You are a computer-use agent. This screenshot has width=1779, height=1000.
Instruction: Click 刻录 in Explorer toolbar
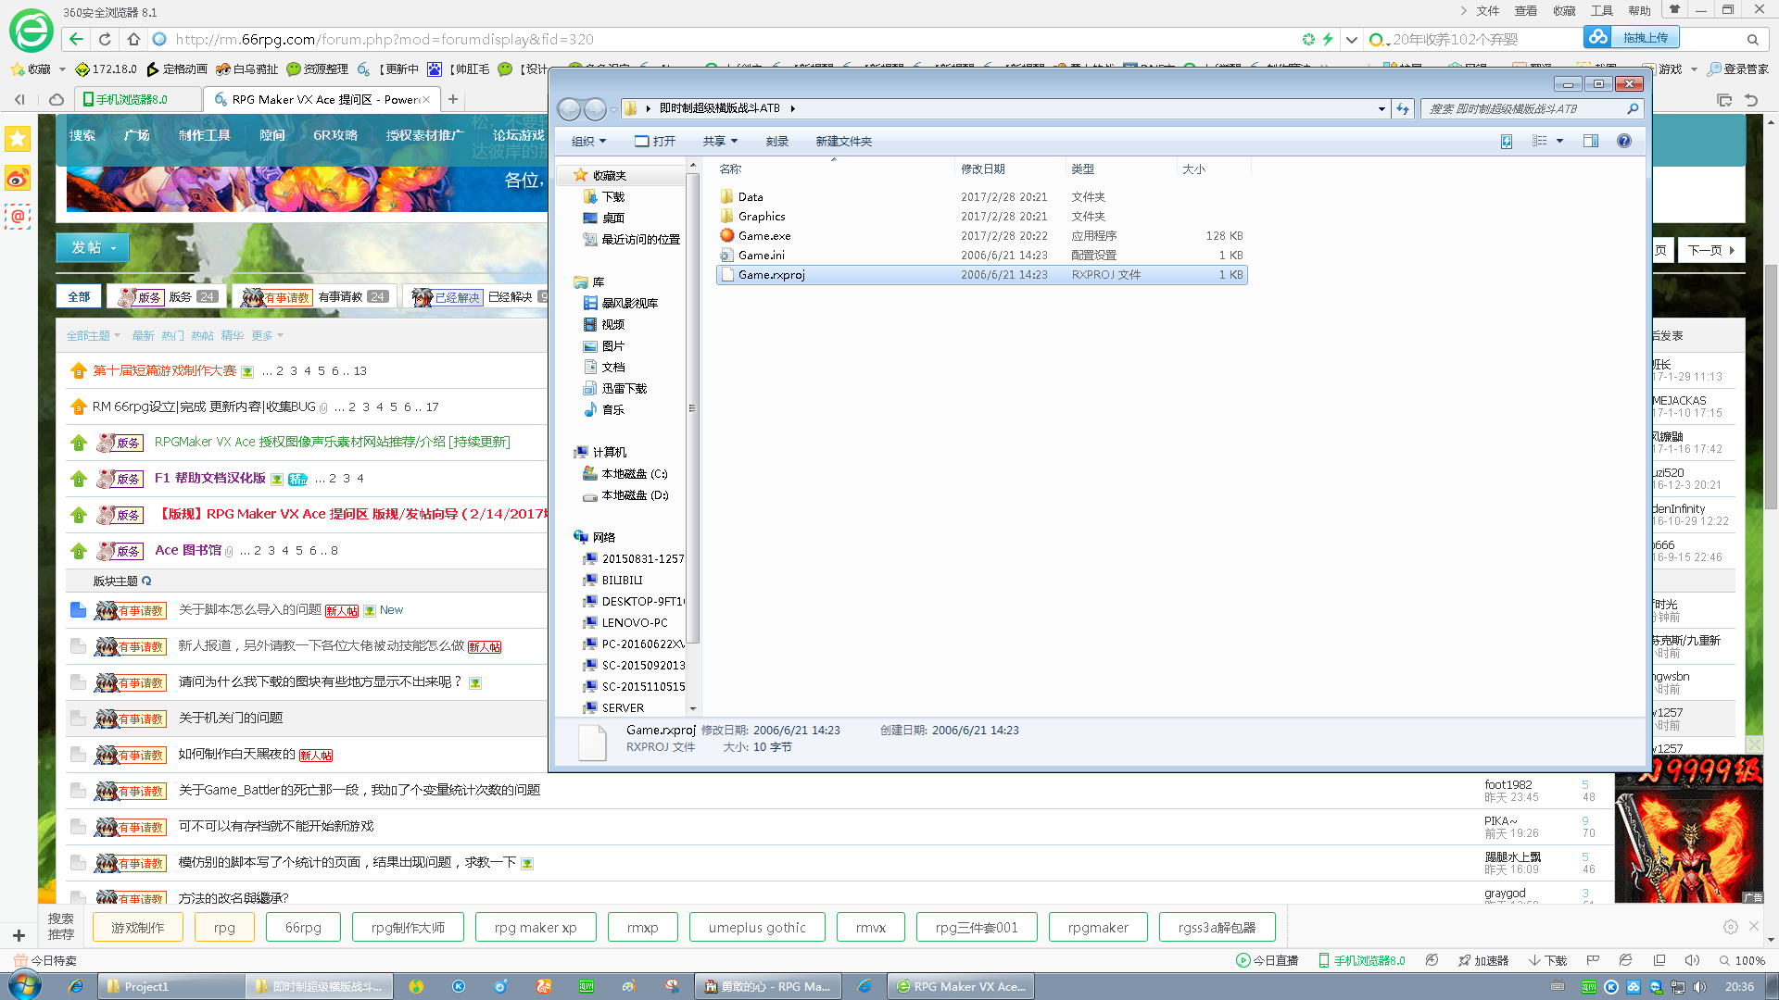click(776, 141)
